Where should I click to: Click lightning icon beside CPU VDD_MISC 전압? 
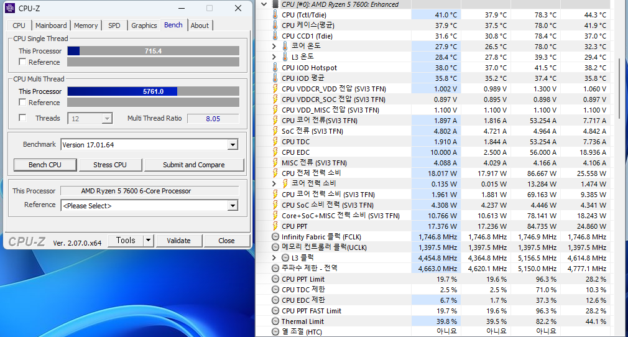[x=275, y=110]
